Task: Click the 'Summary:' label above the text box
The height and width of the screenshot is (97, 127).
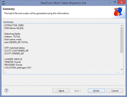Action: 8,22
